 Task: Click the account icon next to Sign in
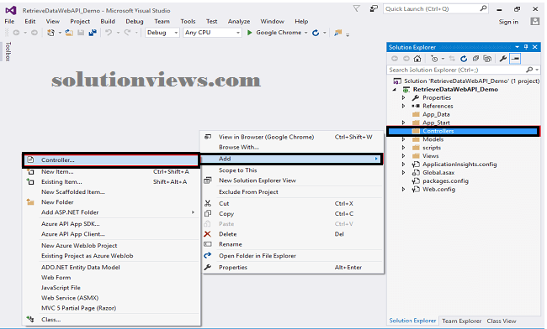point(534,22)
